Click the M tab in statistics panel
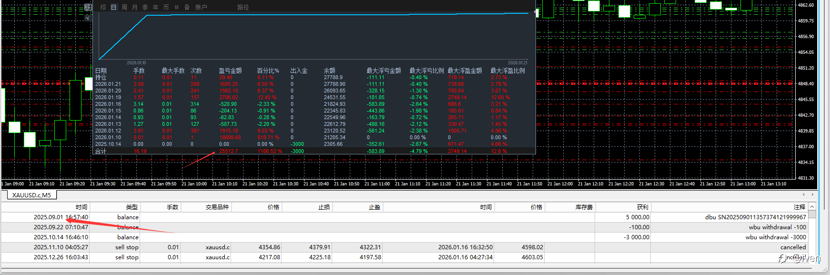The height and width of the screenshot is (275, 830). click(x=177, y=7)
